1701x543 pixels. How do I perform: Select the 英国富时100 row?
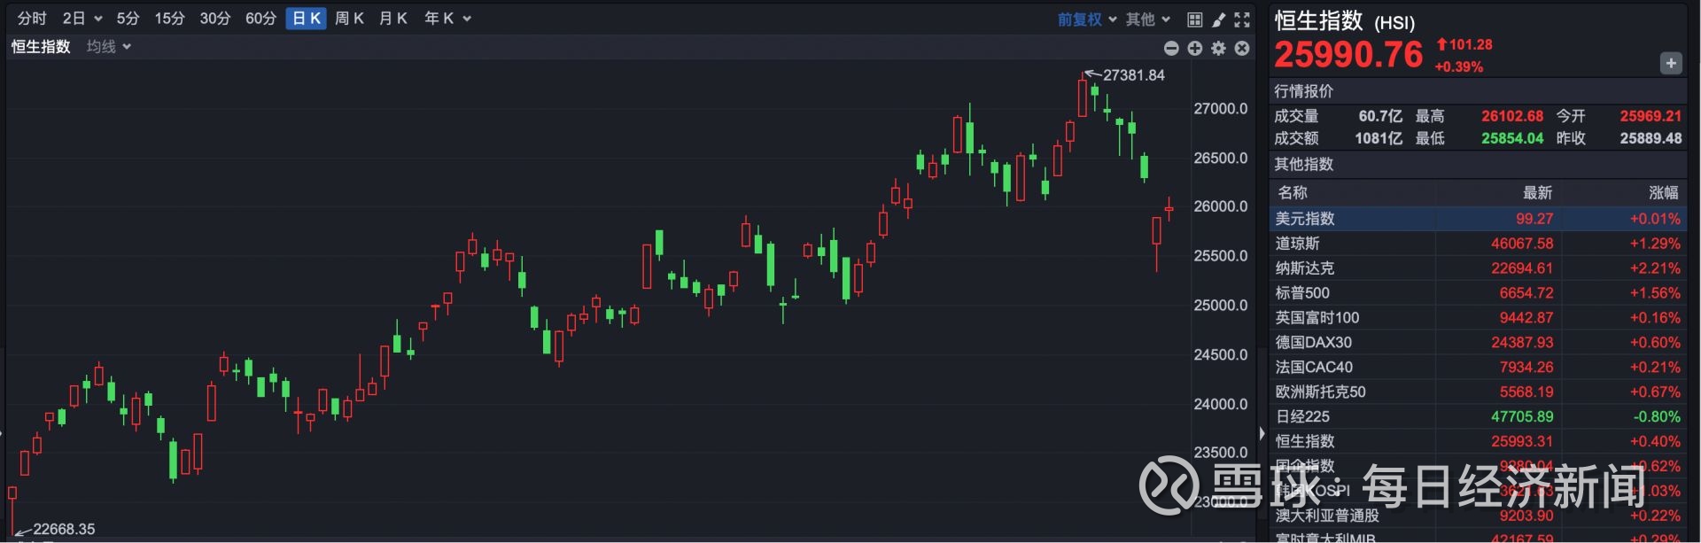pyautogui.click(x=1478, y=318)
